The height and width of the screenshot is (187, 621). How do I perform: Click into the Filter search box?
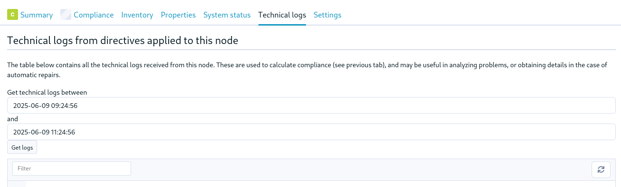pyautogui.click(x=72, y=169)
